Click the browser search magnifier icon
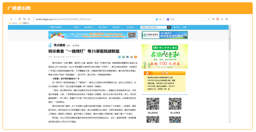Viewport: 256px width, 132px height. pos(209,19)
